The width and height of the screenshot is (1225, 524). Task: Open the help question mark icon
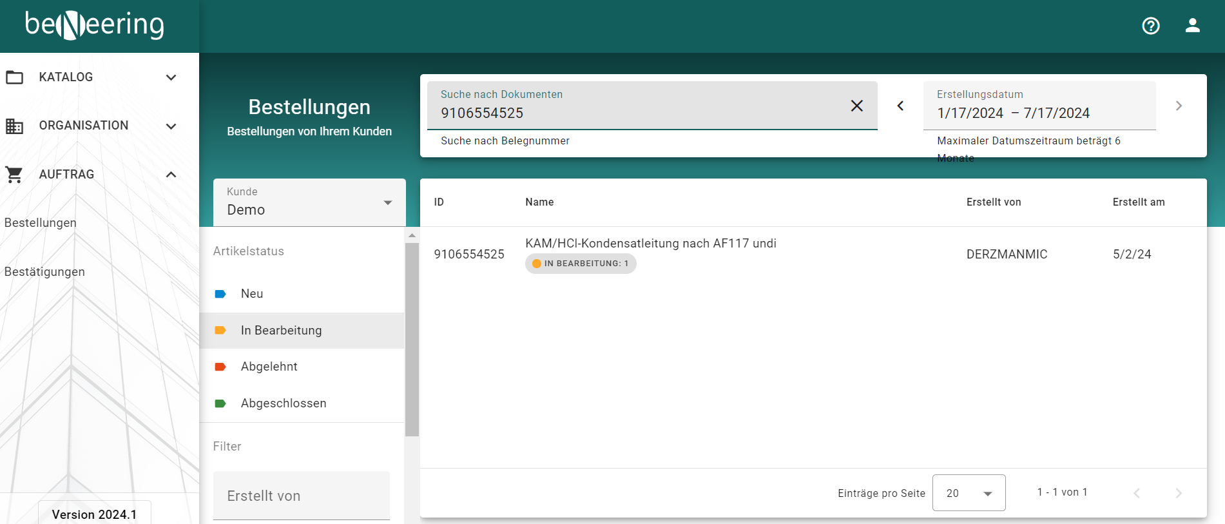click(1150, 26)
